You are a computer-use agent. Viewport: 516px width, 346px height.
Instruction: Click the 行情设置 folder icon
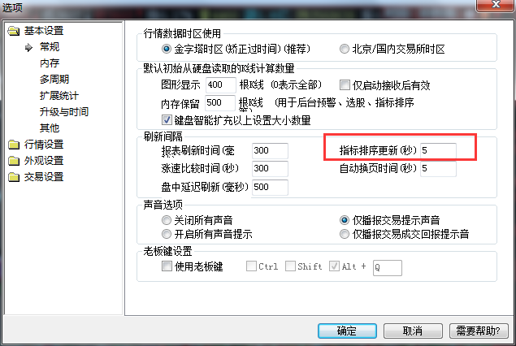pos(14,145)
